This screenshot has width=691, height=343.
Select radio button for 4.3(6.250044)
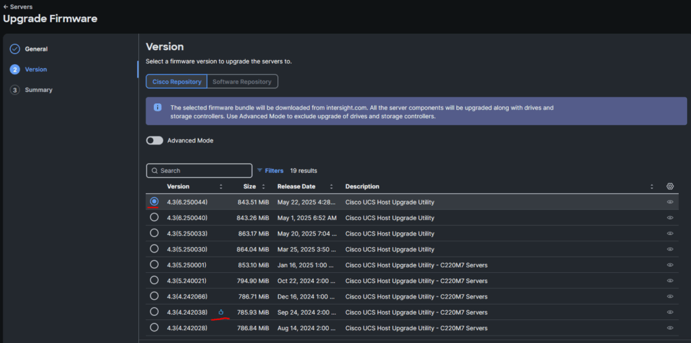pos(154,201)
